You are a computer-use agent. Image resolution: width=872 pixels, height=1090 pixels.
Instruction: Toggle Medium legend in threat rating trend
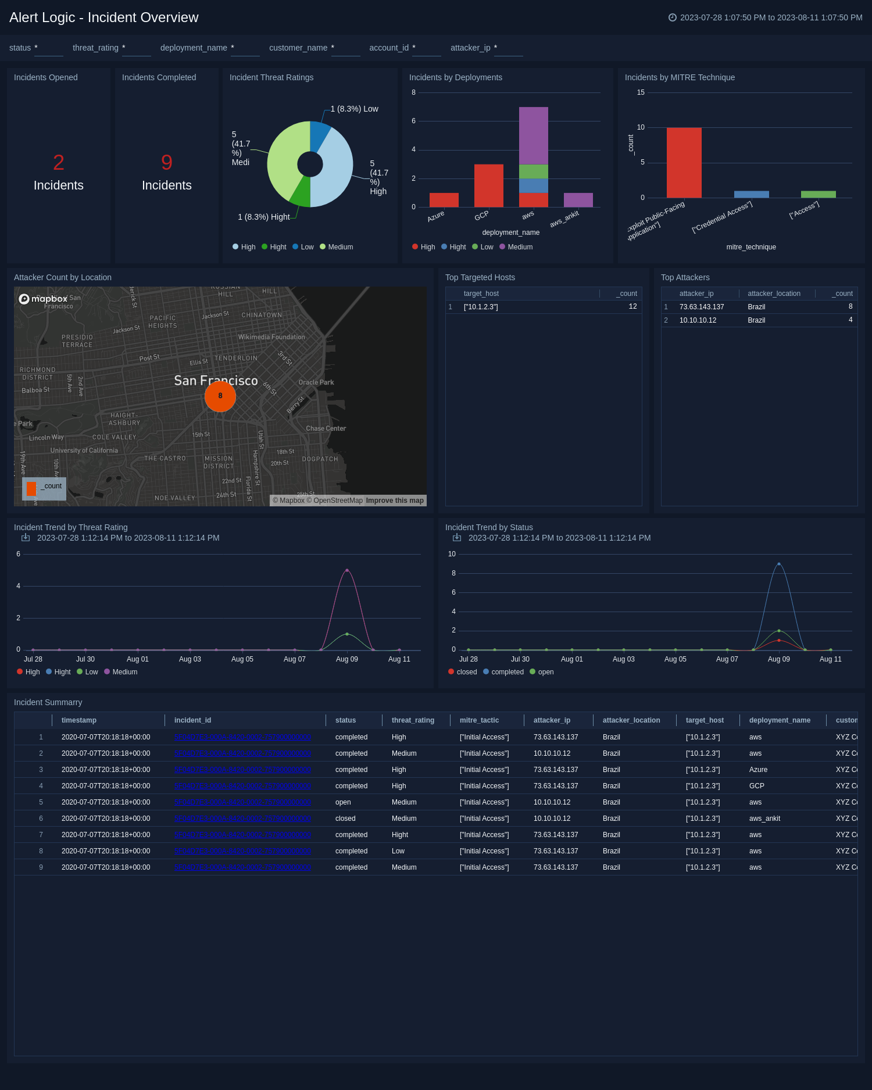(121, 672)
